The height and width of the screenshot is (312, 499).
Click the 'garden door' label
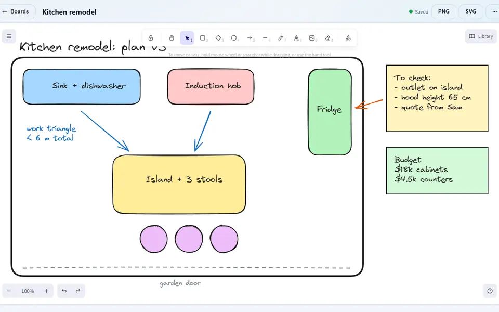click(x=180, y=283)
